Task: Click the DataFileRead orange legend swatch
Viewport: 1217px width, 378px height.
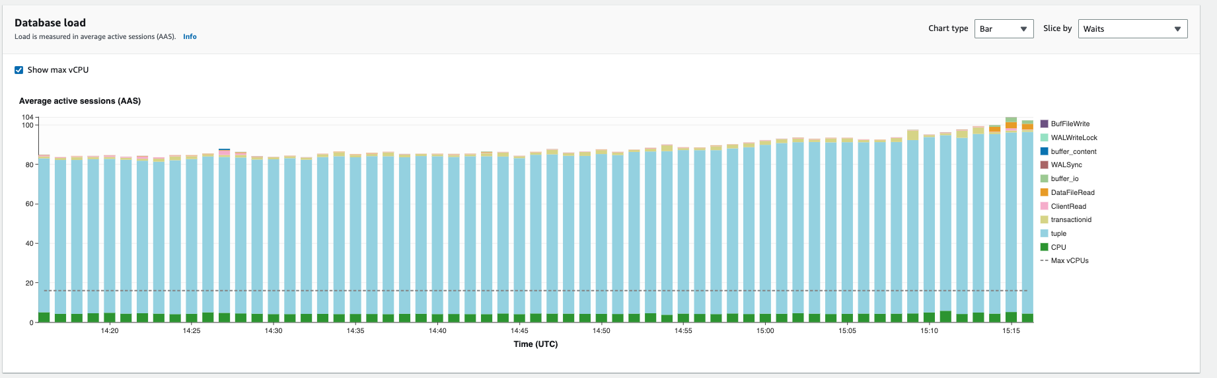Action: click(x=1044, y=192)
